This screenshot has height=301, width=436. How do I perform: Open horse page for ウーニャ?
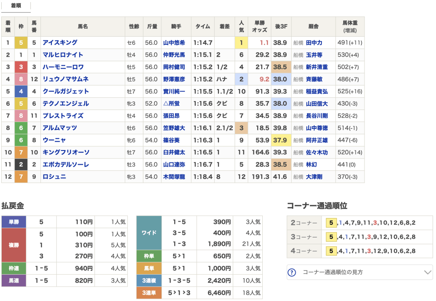click(x=54, y=140)
